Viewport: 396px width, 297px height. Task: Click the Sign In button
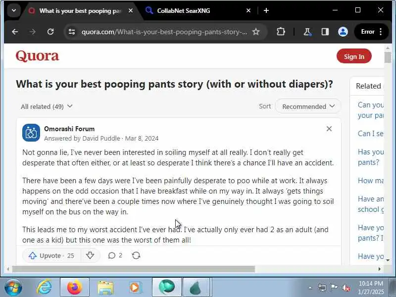pos(354,56)
